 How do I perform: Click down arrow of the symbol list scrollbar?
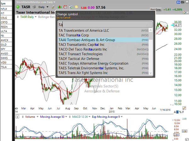(x=151, y=73)
